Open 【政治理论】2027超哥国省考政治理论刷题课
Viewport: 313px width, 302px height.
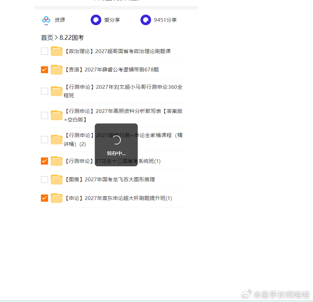pyautogui.click(x=118, y=51)
